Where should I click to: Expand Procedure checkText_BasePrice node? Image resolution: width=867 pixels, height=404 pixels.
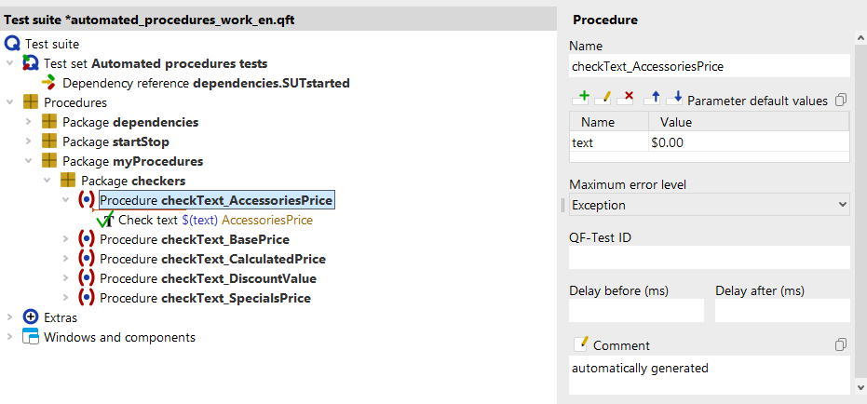[65, 239]
